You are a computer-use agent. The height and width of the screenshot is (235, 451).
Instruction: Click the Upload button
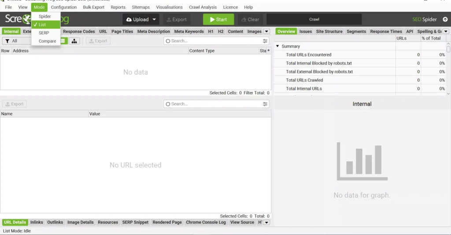137,19
